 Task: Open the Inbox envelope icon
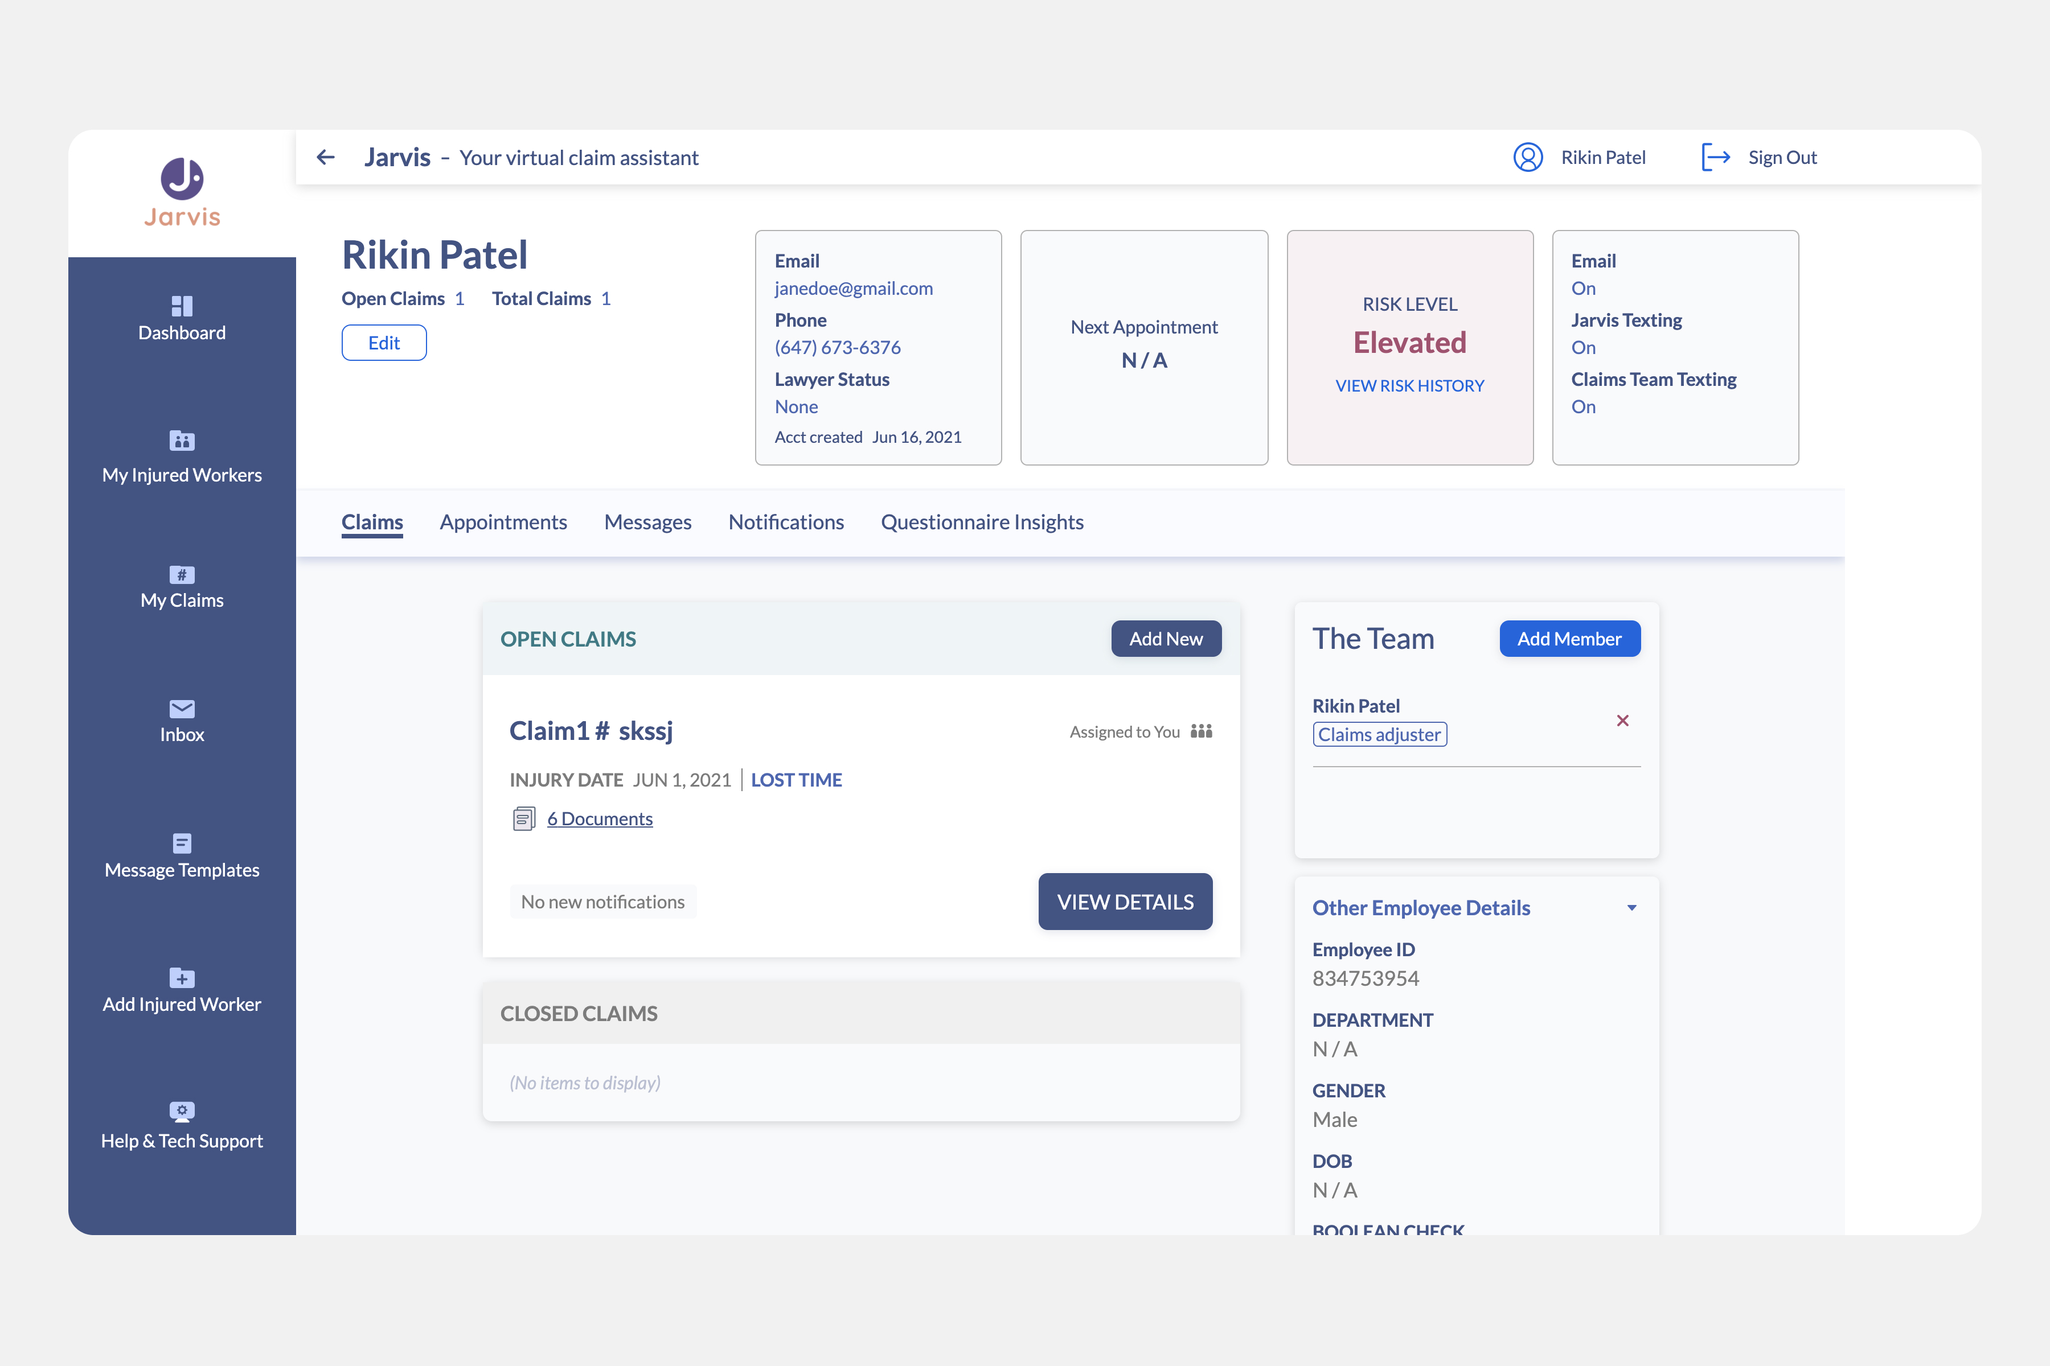181,709
